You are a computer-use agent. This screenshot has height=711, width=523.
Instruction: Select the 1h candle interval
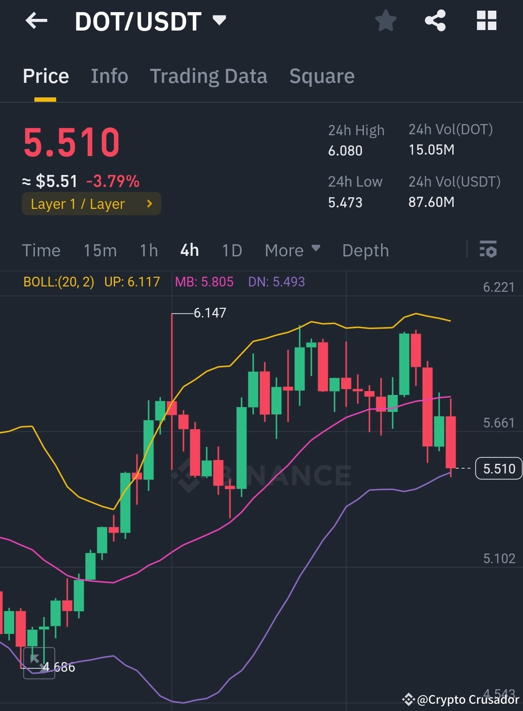tap(149, 250)
